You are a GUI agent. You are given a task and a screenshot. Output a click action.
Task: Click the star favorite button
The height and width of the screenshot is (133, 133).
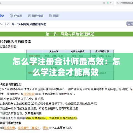pyautogui.click(x=130, y=24)
